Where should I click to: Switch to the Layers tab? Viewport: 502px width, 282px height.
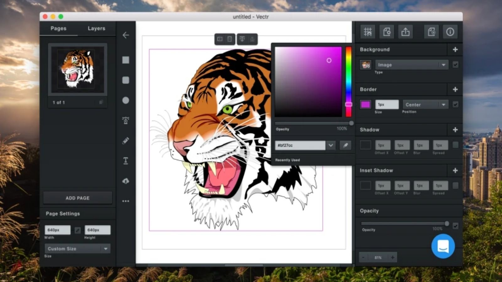(96, 29)
